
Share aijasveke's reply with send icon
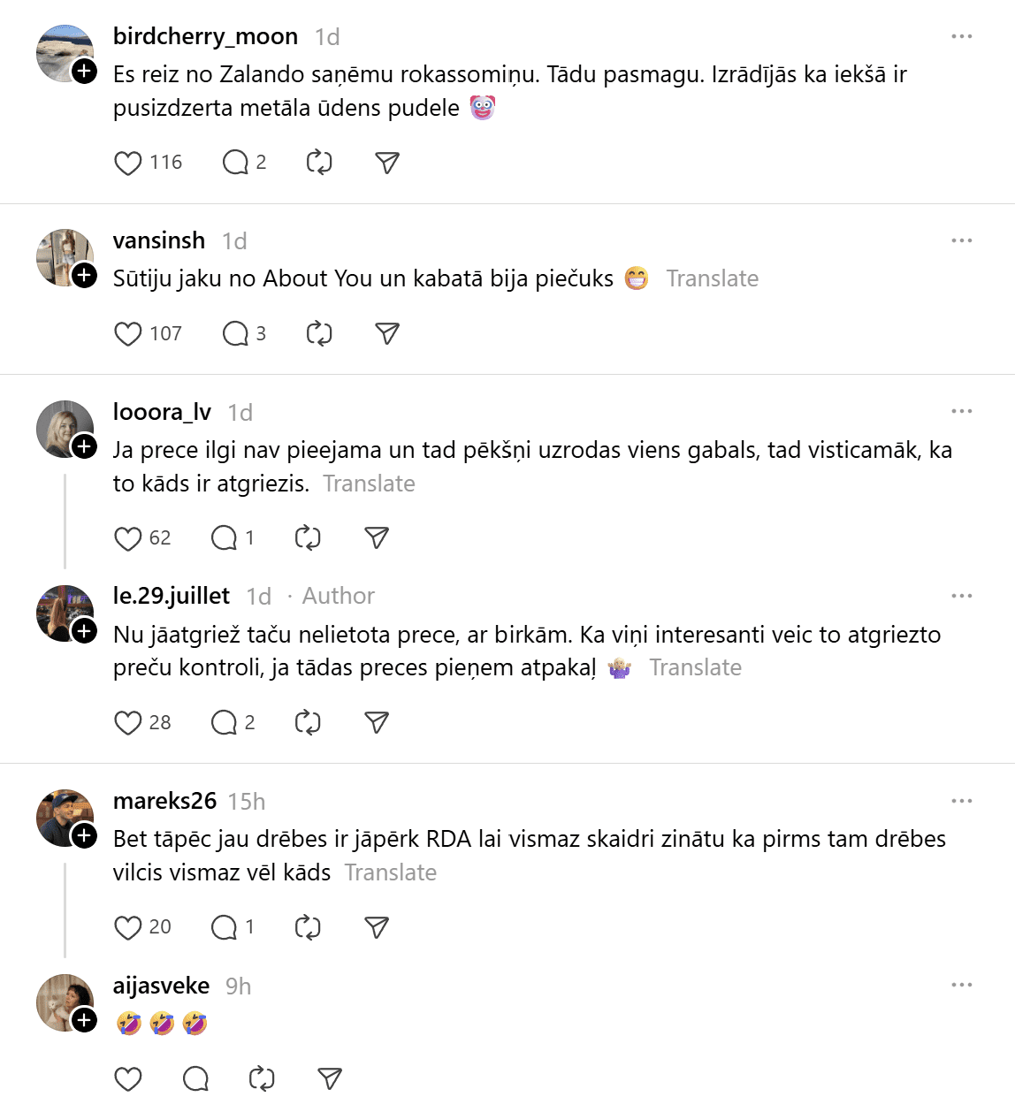point(330,1078)
